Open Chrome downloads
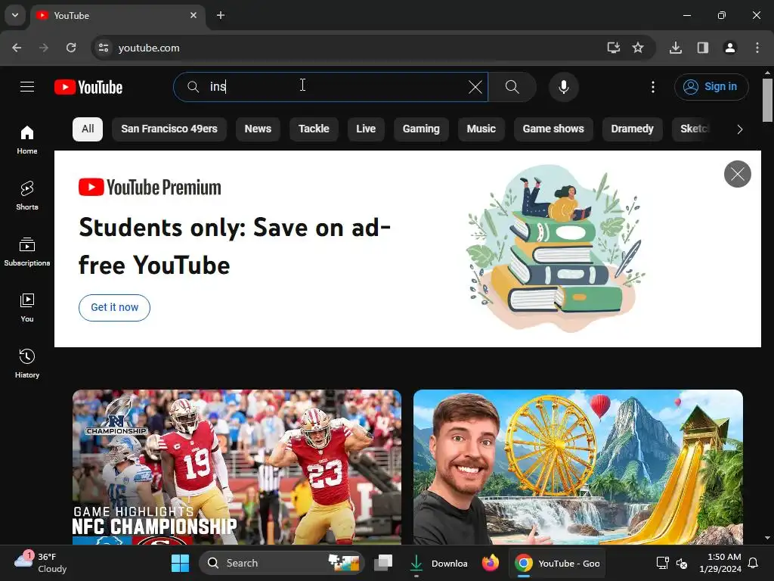This screenshot has height=581, width=774. [x=676, y=48]
